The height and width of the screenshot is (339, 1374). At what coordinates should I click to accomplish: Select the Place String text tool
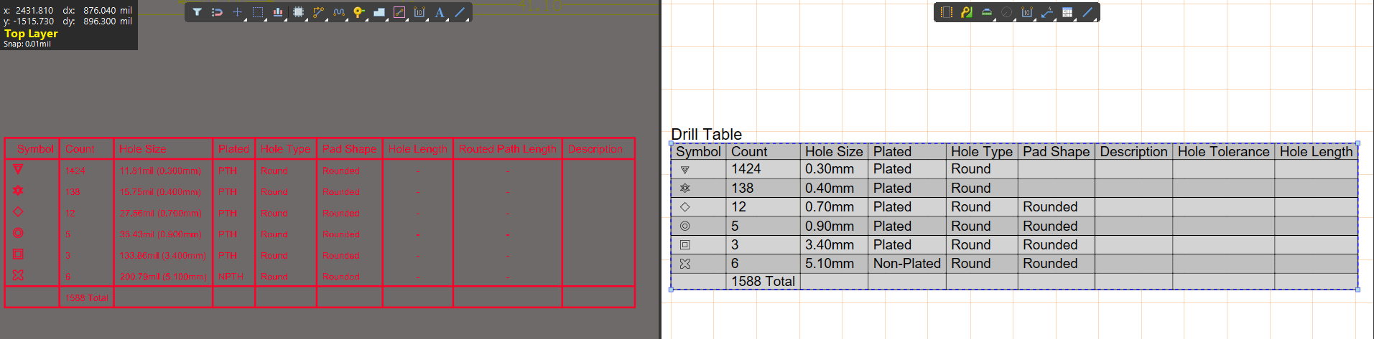(x=440, y=12)
